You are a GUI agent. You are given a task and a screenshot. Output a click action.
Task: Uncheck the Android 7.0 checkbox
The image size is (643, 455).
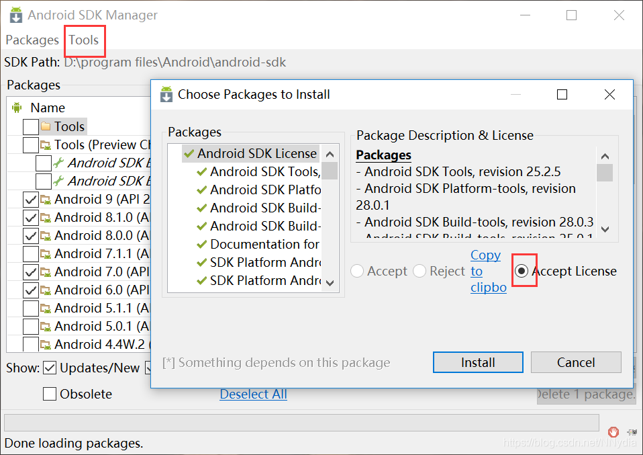click(x=31, y=272)
